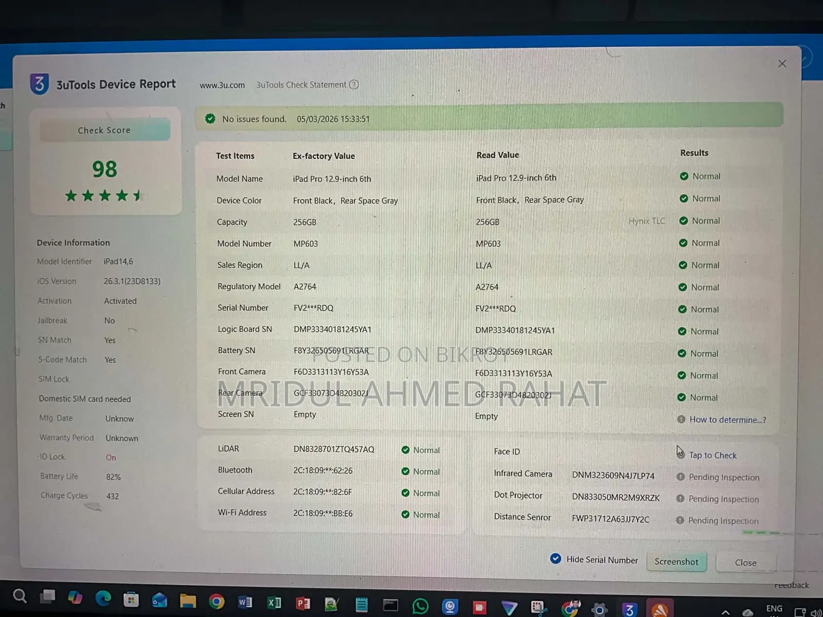Click the Close button
The image size is (823, 617).
click(745, 563)
